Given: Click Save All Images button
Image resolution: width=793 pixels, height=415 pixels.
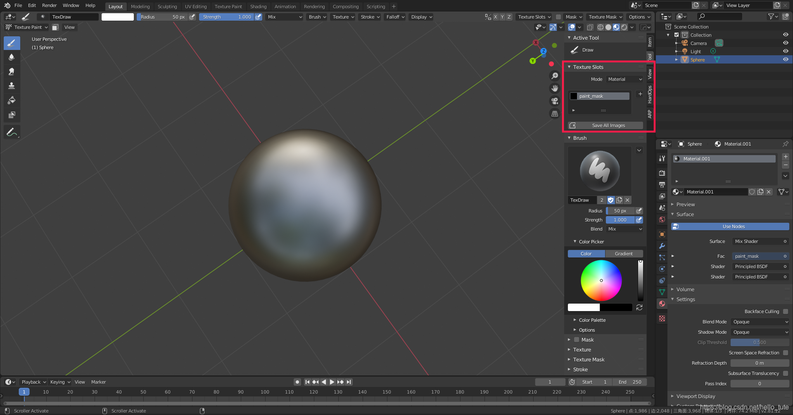Looking at the screenshot, I should tap(605, 125).
